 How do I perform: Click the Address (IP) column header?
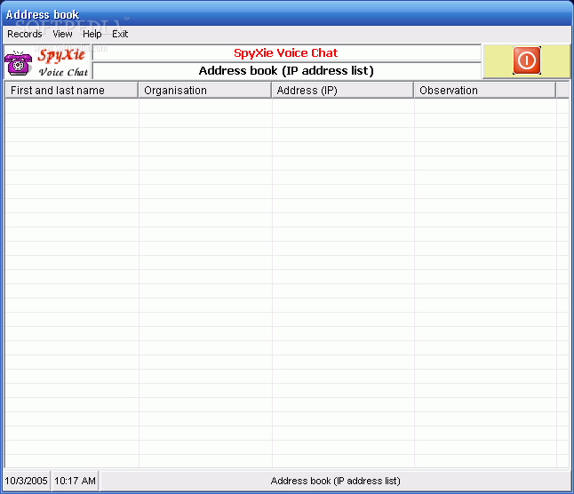(x=343, y=91)
